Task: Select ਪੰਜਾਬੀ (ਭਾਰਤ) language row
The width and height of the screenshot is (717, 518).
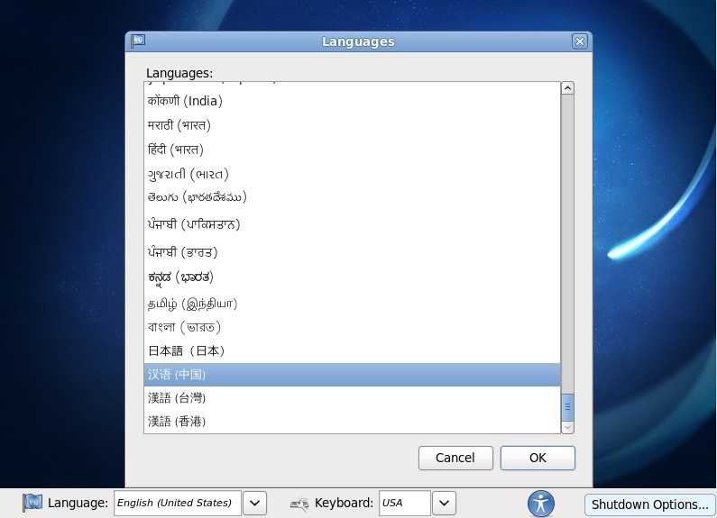Action: click(x=352, y=252)
